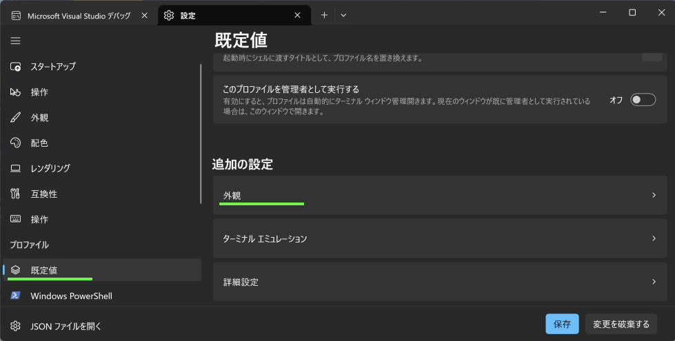
Task: Click the keyboard icon for 操作
Action: [15, 219]
